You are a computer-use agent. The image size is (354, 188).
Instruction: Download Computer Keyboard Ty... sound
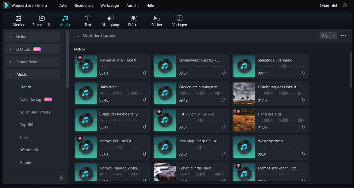click(x=145, y=127)
